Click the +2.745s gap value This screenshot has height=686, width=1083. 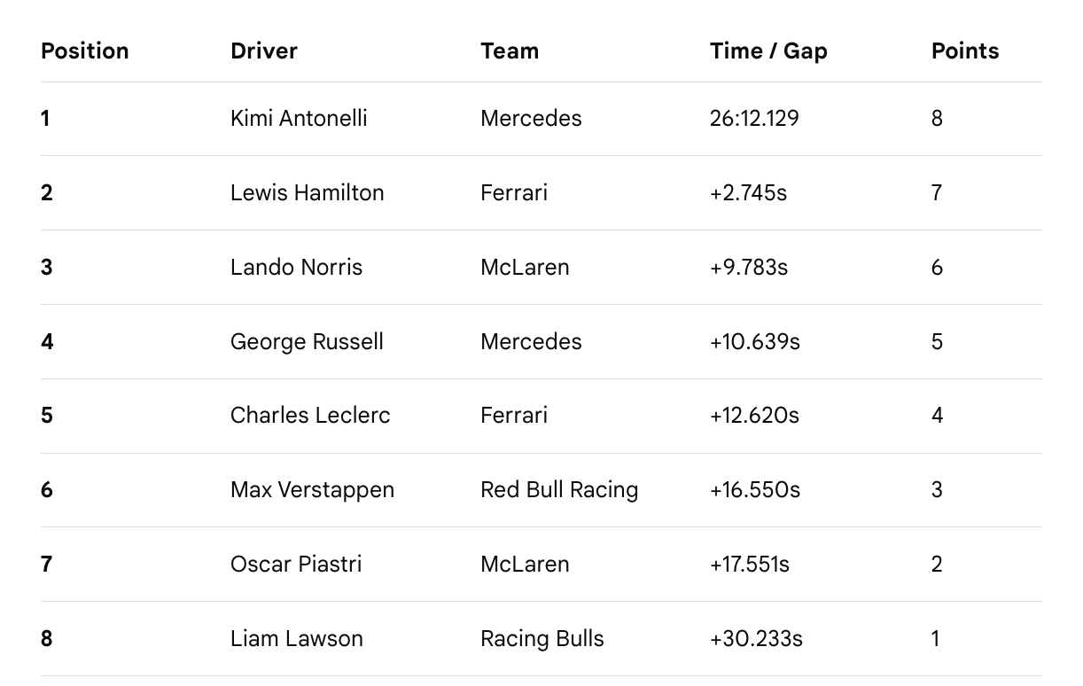point(748,192)
